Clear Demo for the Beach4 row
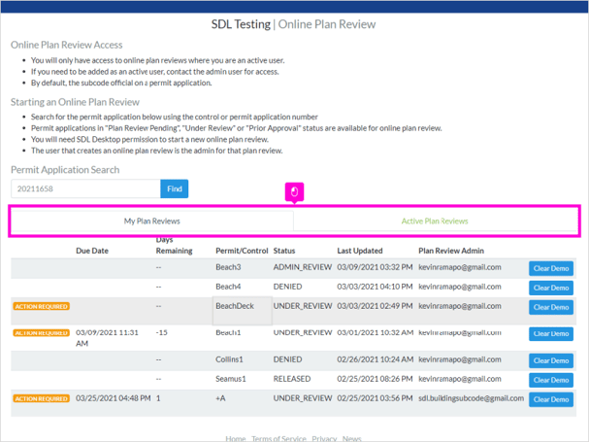The image size is (589, 442). click(551, 289)
